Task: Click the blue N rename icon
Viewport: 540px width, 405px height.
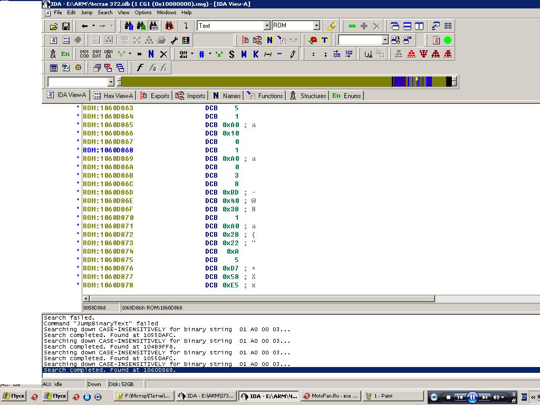Action: click(151, 54)
